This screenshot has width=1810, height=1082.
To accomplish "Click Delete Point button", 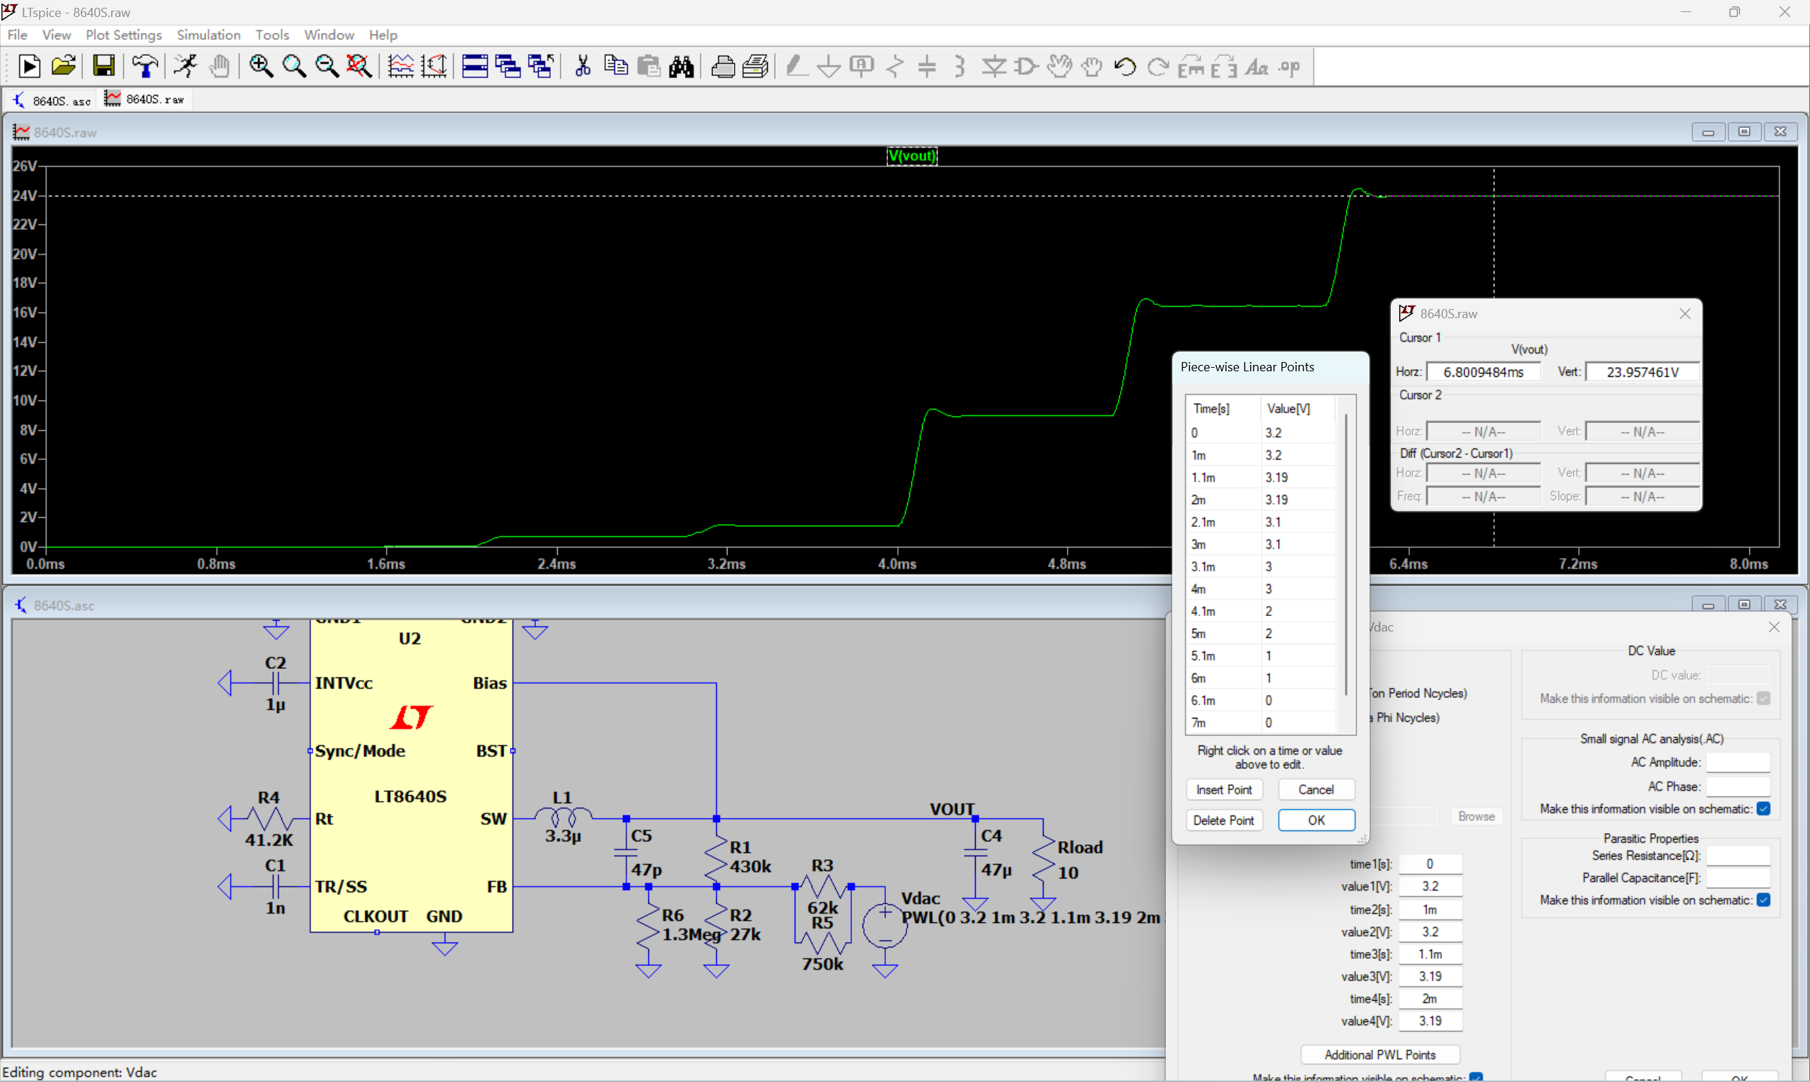I will coord(1224,820).
